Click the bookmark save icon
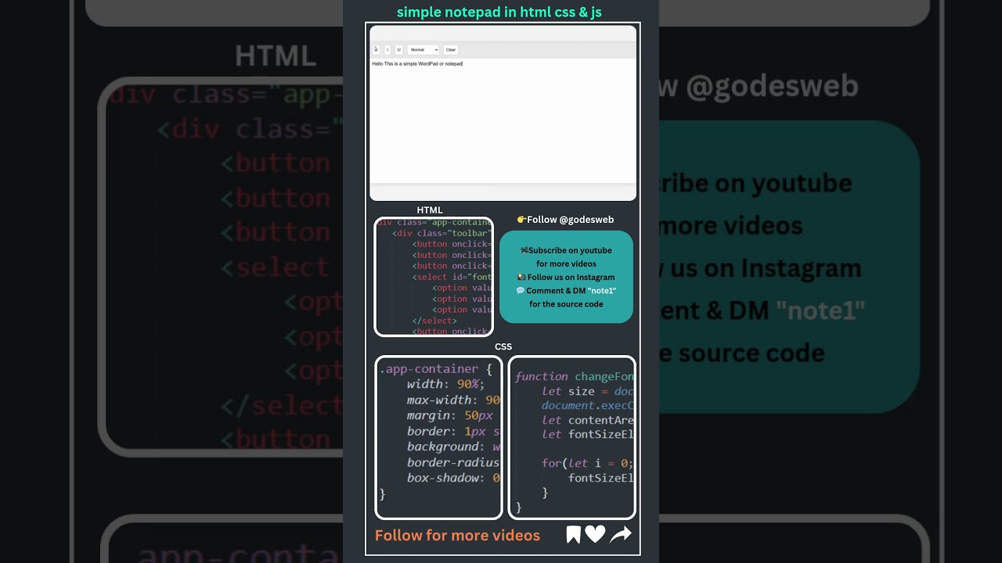Viewport: 1002px width, 563px height. point(573,535)
